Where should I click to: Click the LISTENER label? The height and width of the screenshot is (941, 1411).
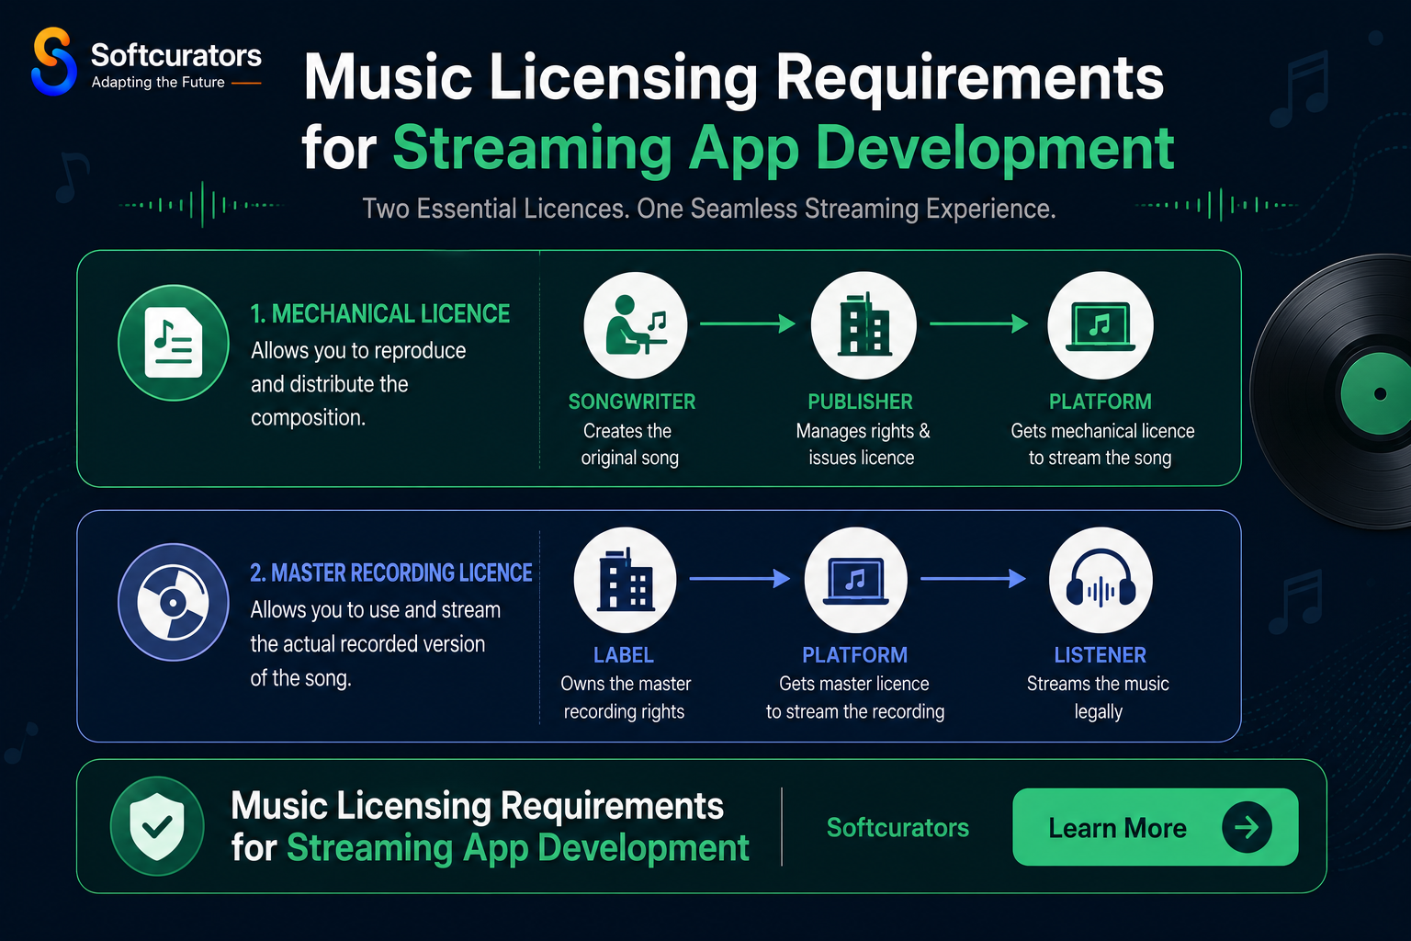1101,655
